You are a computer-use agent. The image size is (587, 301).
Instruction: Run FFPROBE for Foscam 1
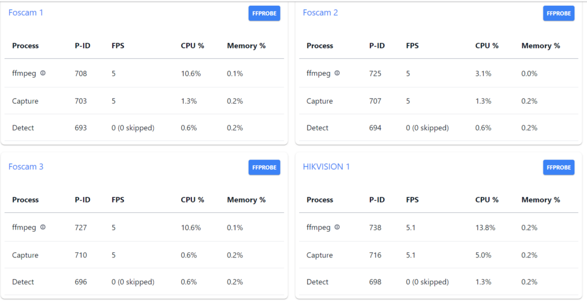[x=264, y=14]
